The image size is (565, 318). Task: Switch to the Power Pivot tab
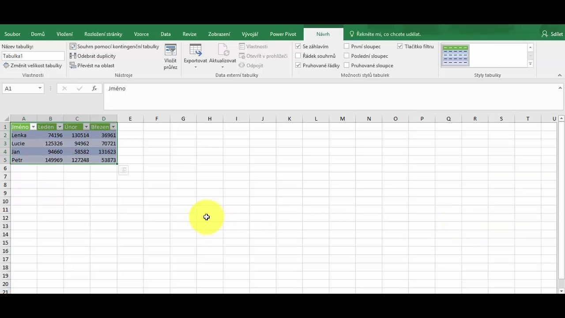(283, 34)
